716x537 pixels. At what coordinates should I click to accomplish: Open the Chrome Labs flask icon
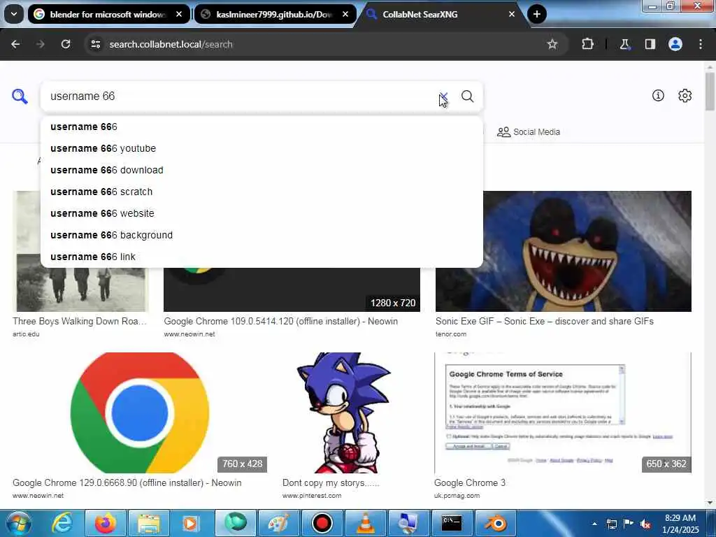(624, 44)
